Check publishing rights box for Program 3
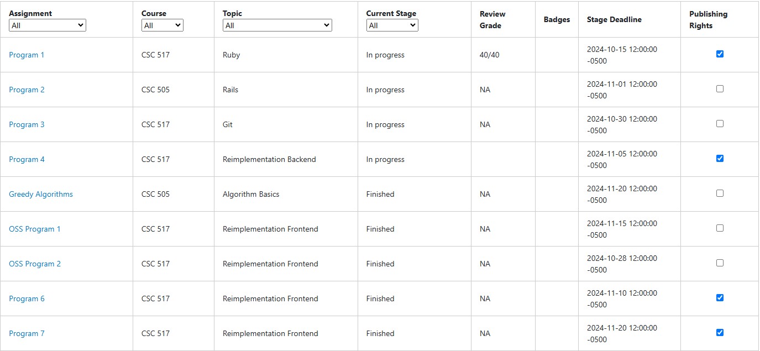The width and height of the screenshot is (760, 351). (x=720, y=123)
